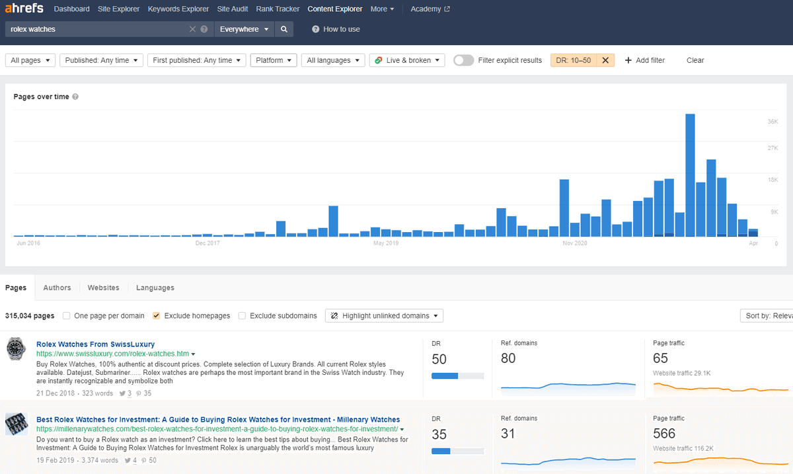
Task: Click DR 35 progress bar
Action: 457,451
